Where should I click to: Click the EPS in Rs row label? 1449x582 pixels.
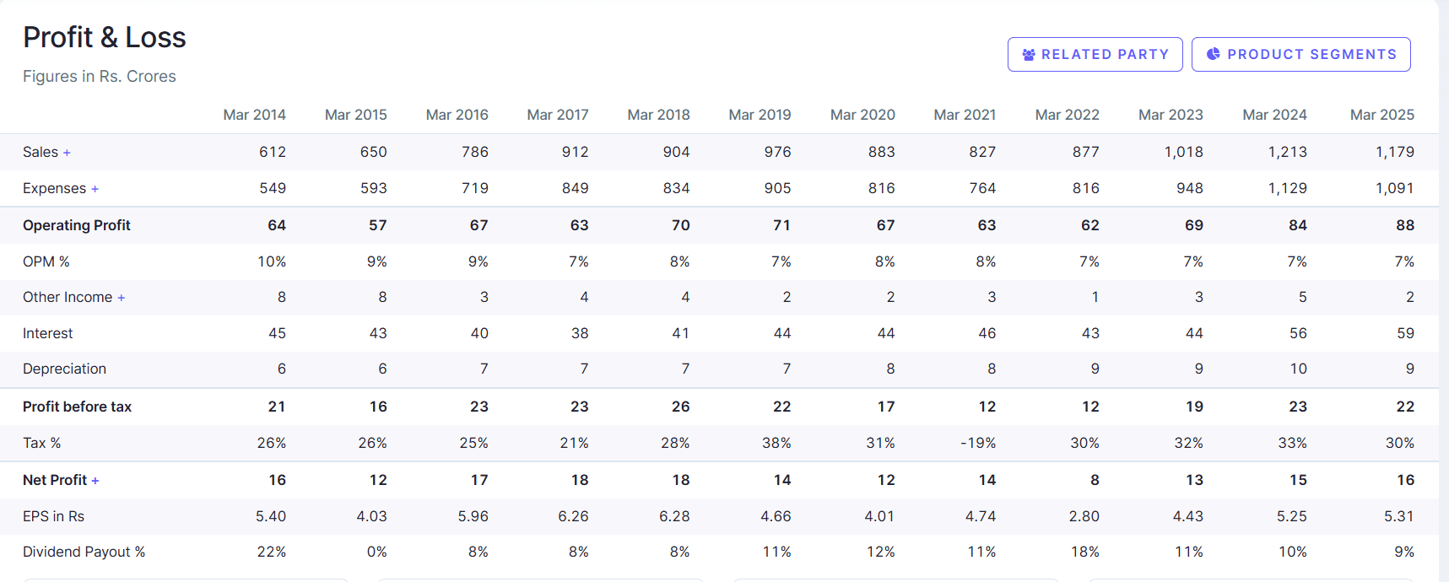tap(54, 515)
